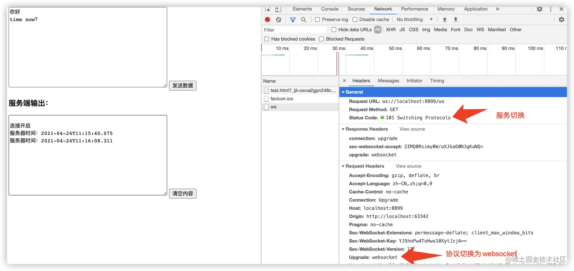This screenshot has width=574, height=271.
Task: Switch to the Elements tab
Action: pos(302,9)
